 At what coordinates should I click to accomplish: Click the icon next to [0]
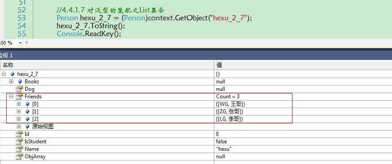click(27, 104)
